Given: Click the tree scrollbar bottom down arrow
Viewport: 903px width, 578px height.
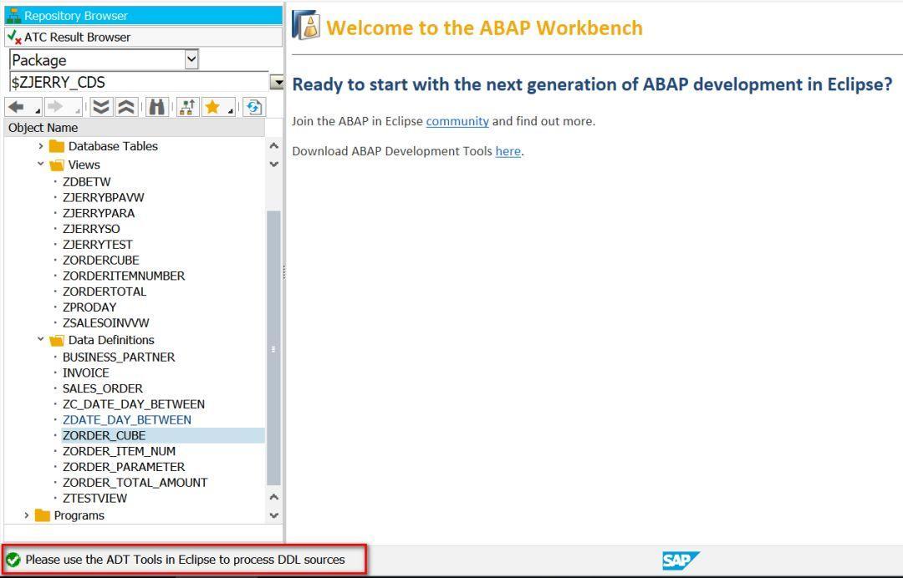Looking at the screenshot, I should pos(274,515).
